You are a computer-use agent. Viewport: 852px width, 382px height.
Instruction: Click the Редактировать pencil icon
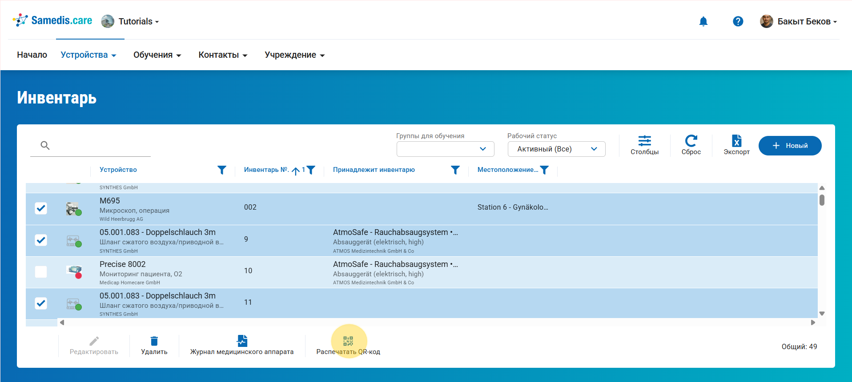coord(94,341)
